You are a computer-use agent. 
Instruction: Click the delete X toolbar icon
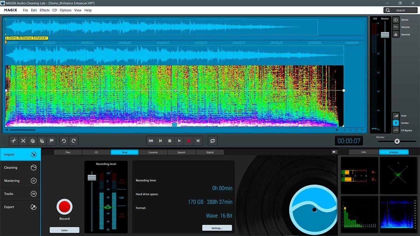tap(23, 141)
